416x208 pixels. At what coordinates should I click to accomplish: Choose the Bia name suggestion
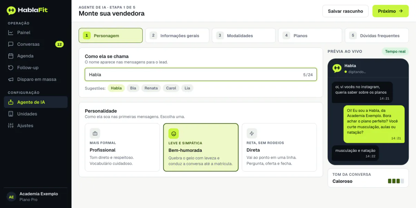(x=133, y=88)
